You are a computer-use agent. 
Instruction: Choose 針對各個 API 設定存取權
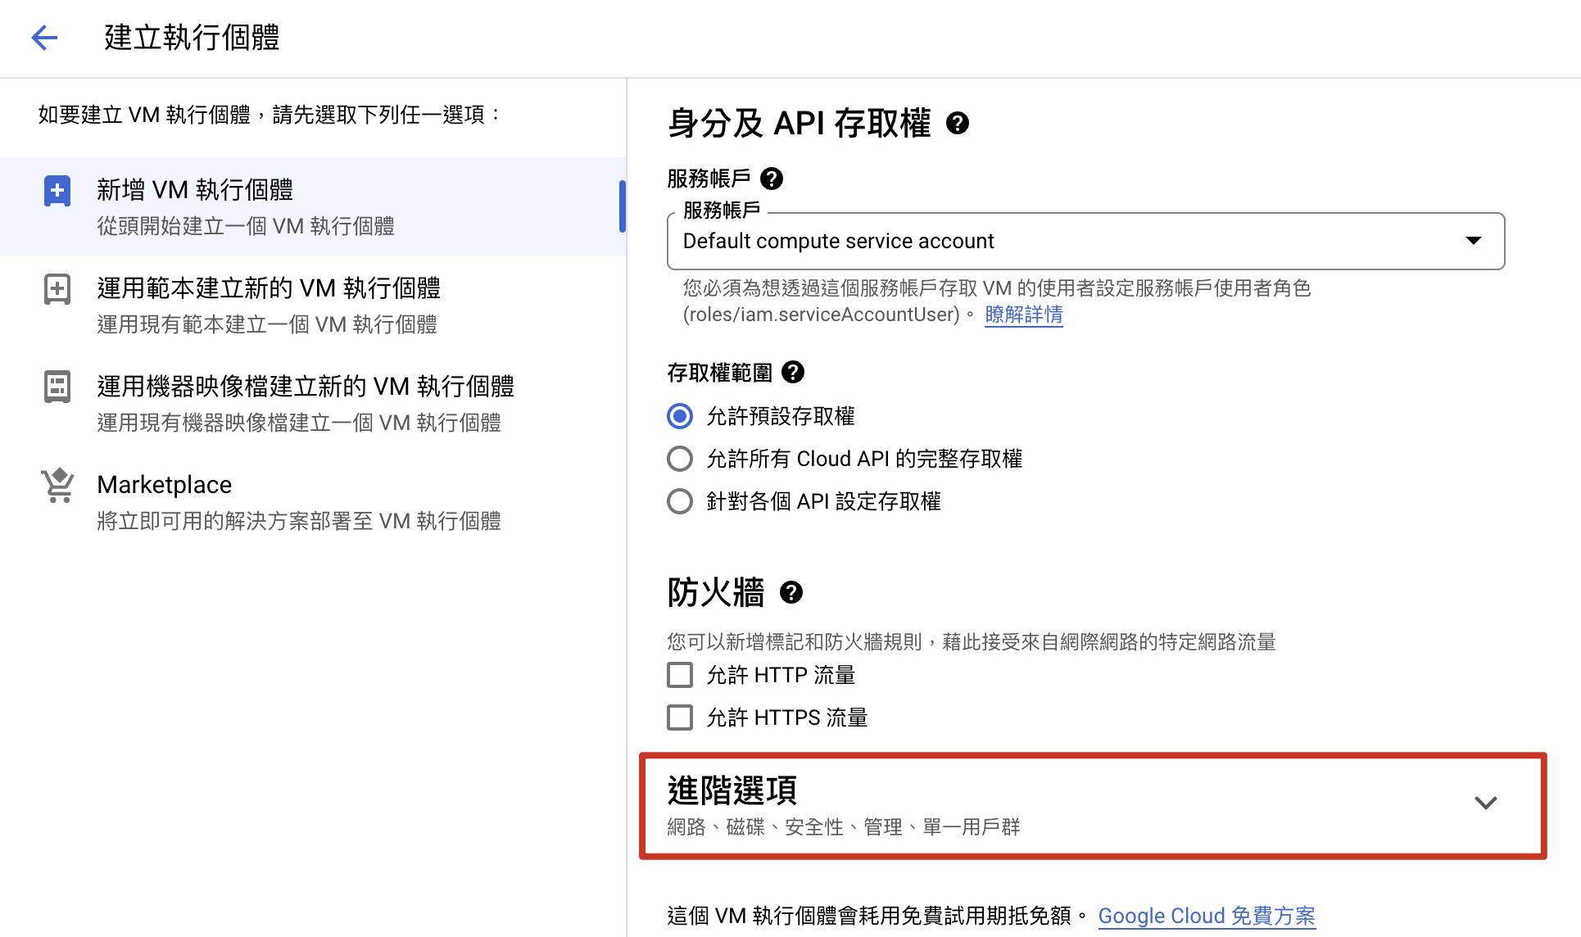(679, 500)
